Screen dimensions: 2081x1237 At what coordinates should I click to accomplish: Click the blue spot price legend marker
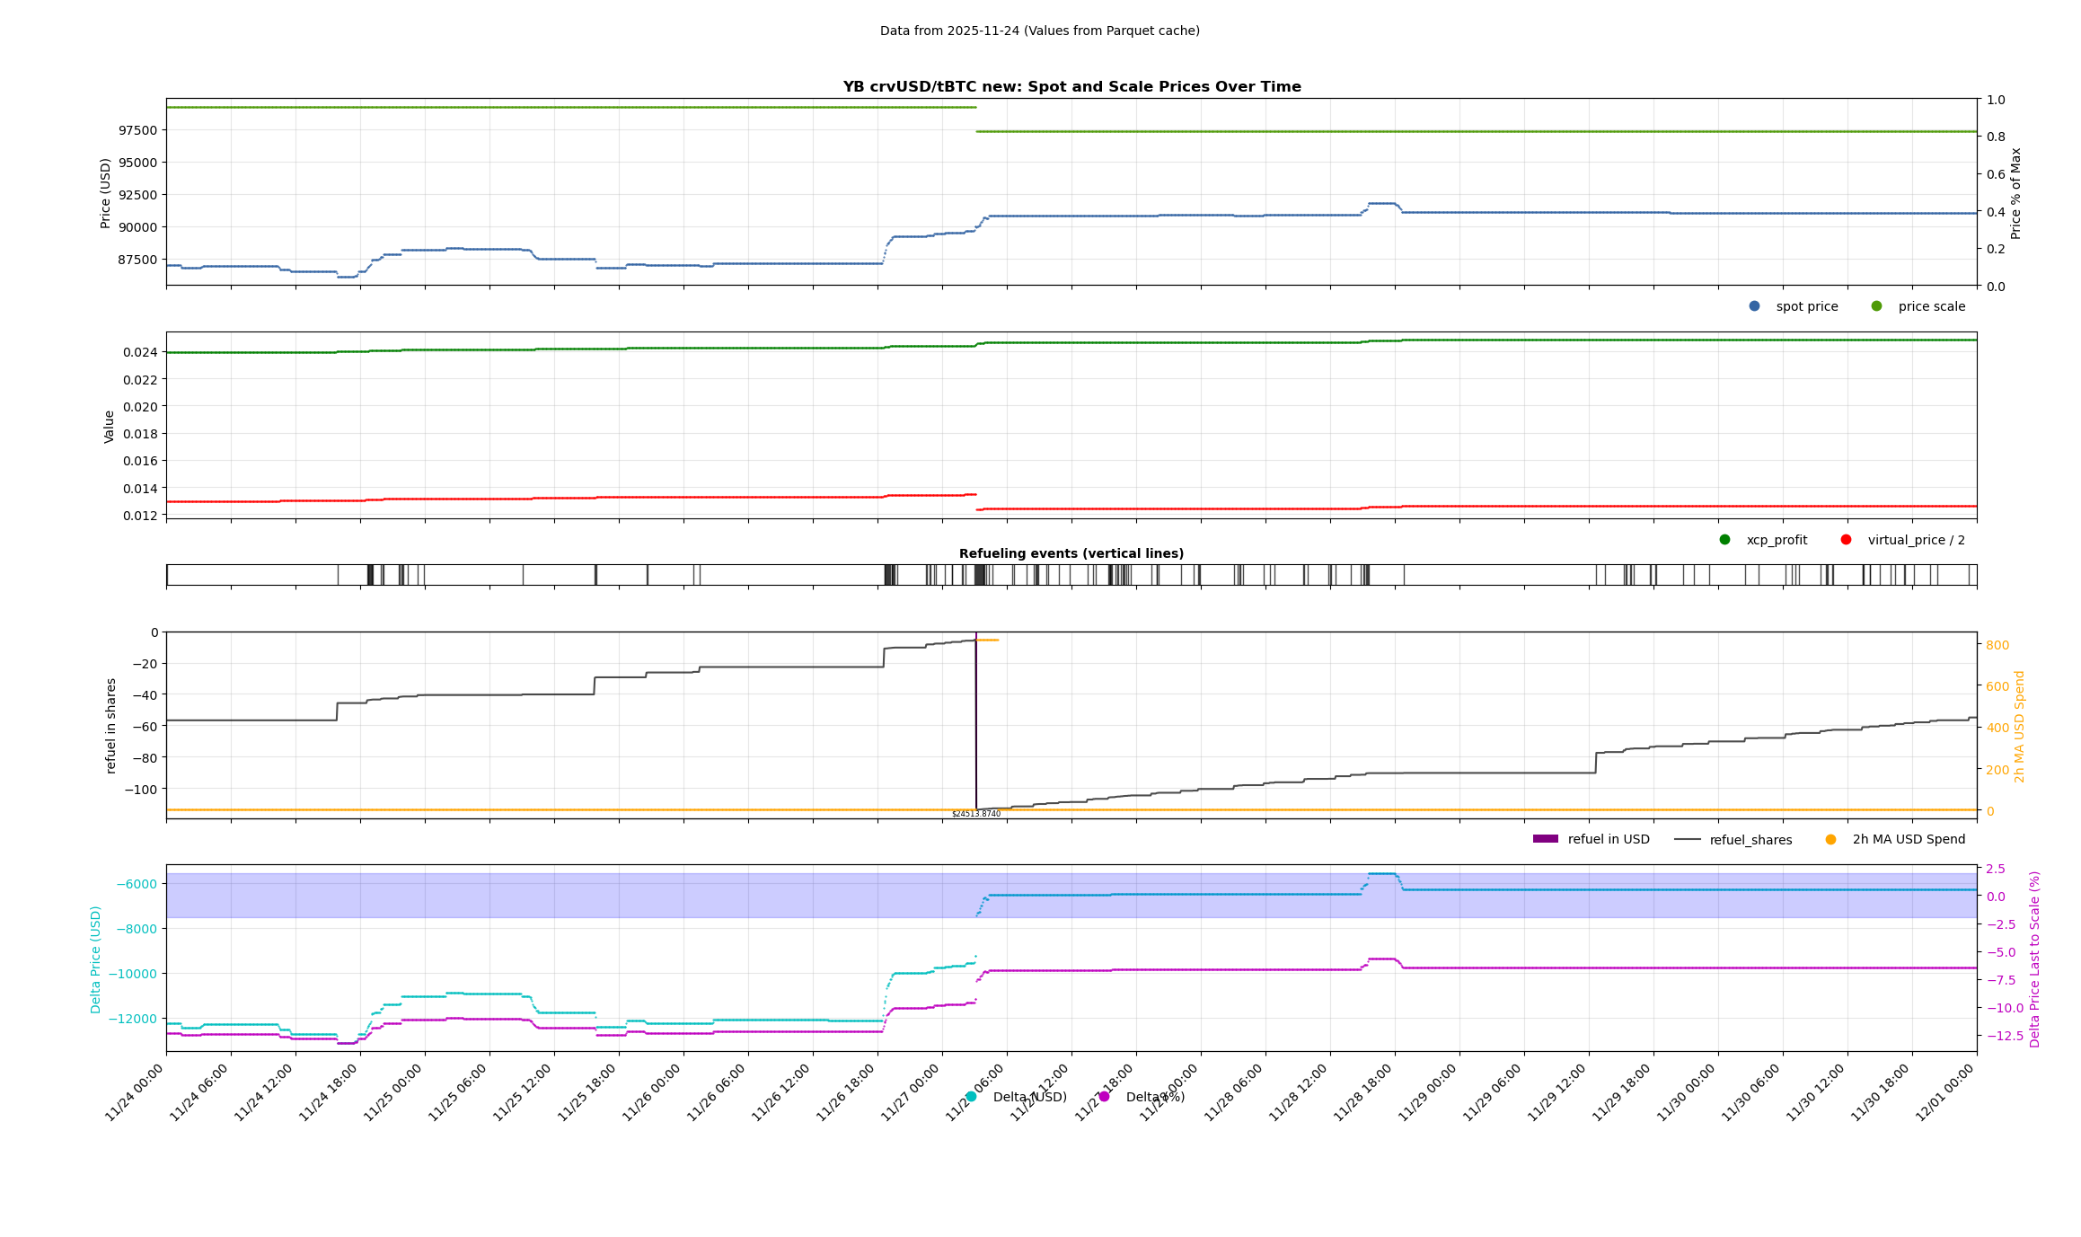(x=1754, y=306)
